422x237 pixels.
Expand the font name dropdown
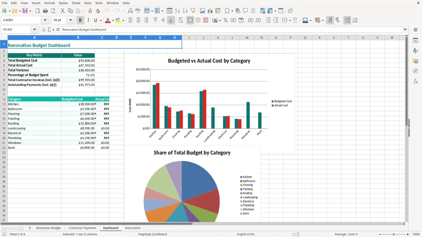45,20
